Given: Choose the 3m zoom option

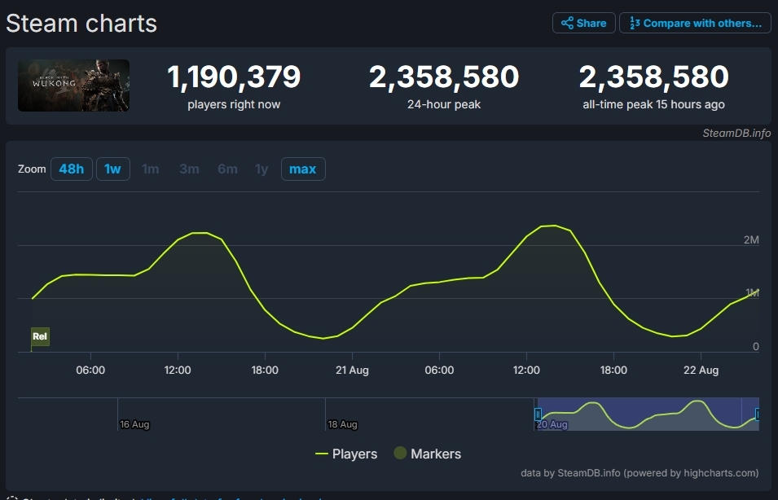Looking at the screenshot, I should click(189, 169).
